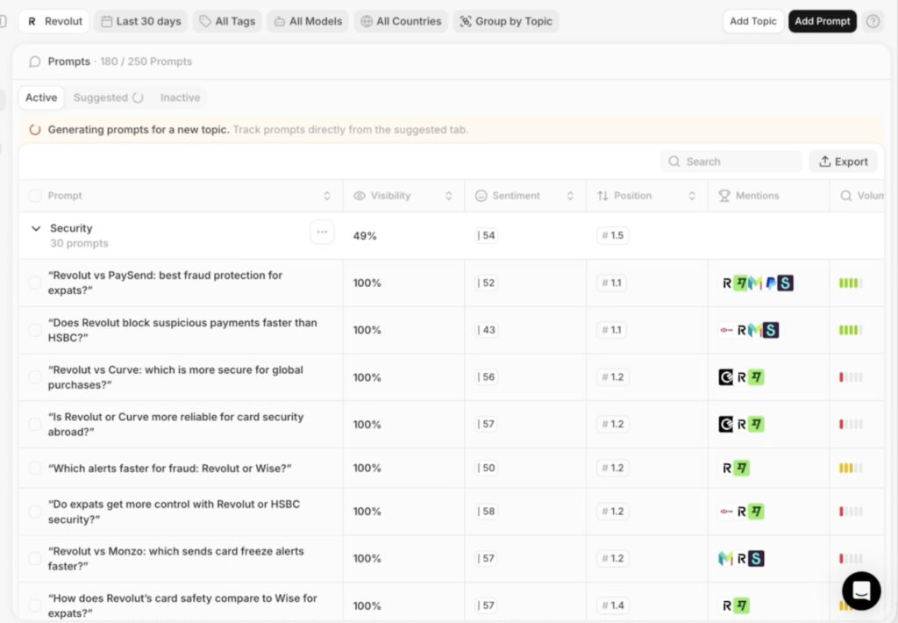The image size is (898, 623).
Task: Select card security abroad prompt checkbox
Action: pos(35,424)
